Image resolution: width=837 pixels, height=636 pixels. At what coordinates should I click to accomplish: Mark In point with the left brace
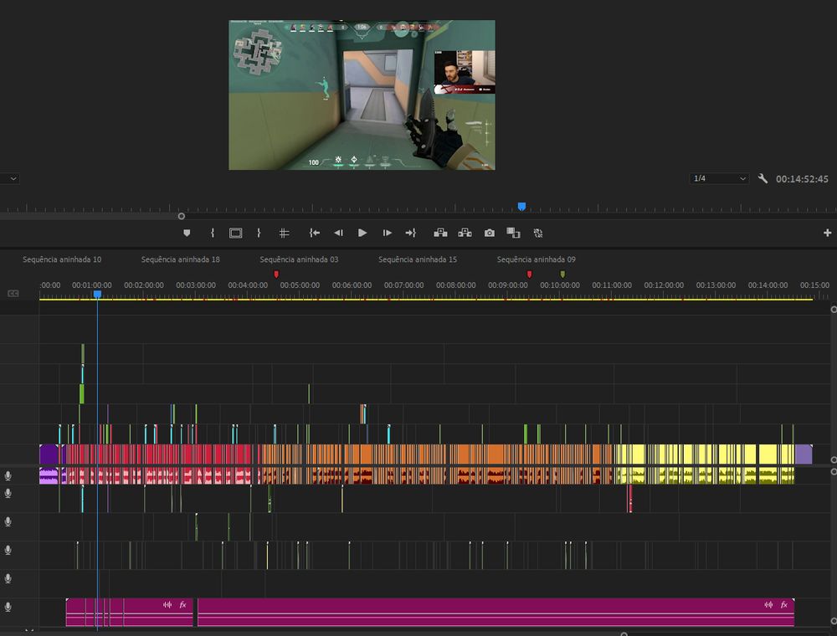[213, 233]
